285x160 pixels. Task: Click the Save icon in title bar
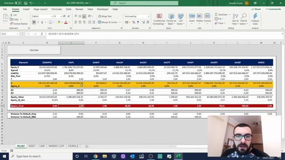(x=26, y=3)
